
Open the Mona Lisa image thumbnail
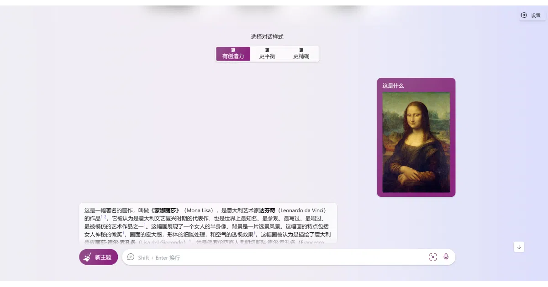[x=416, y=143]
